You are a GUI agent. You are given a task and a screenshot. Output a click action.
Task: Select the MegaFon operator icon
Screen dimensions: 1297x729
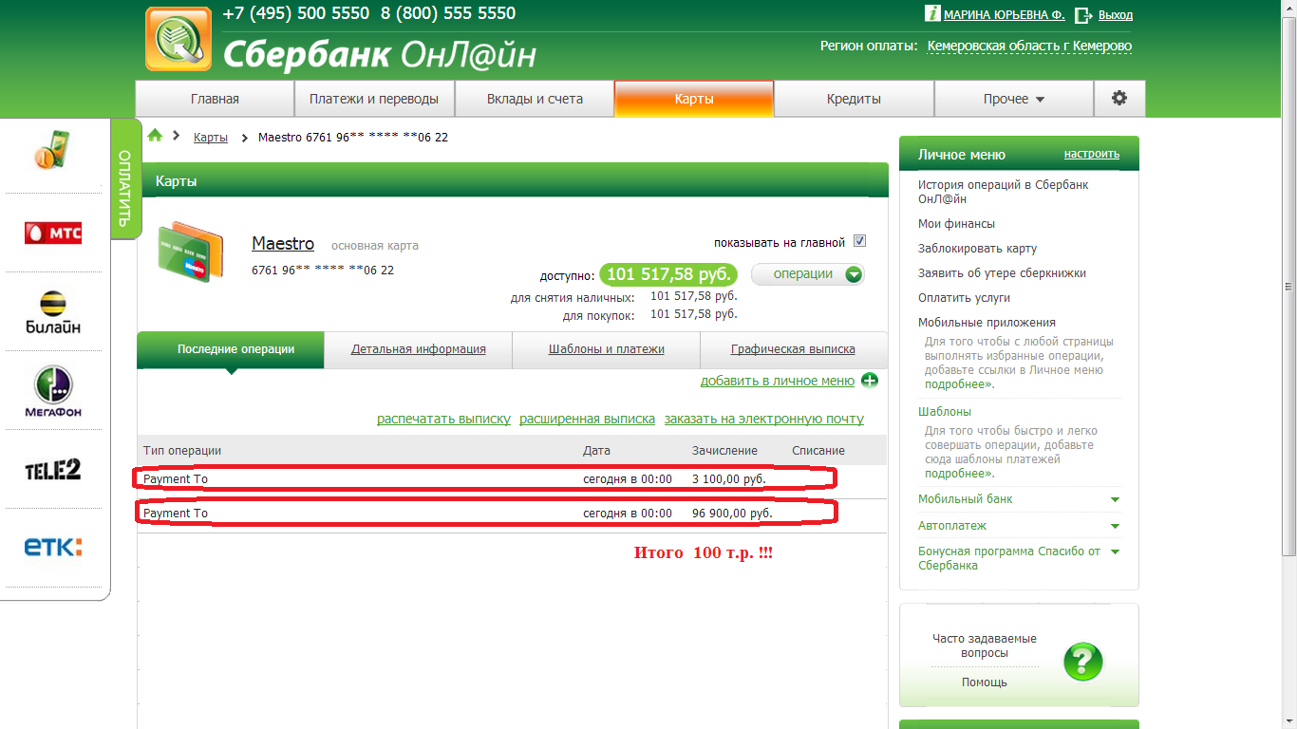(53, 392)
